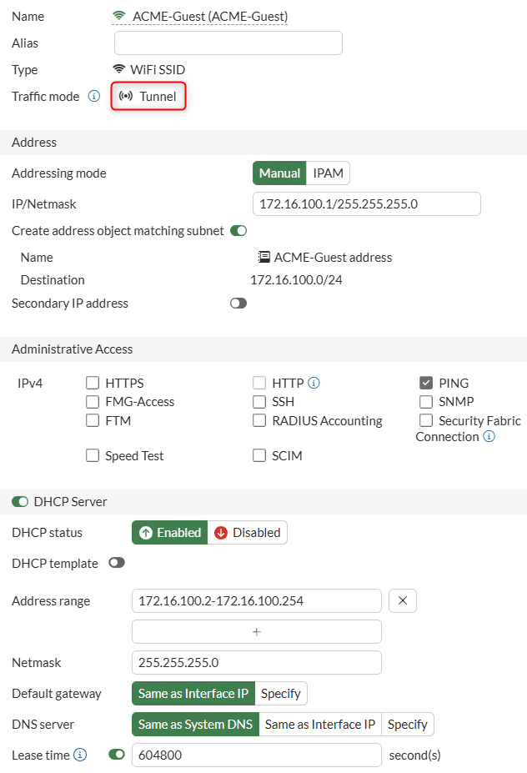527x773 pixels.
Task: Click the Address range input field
Action: [256, 600]
